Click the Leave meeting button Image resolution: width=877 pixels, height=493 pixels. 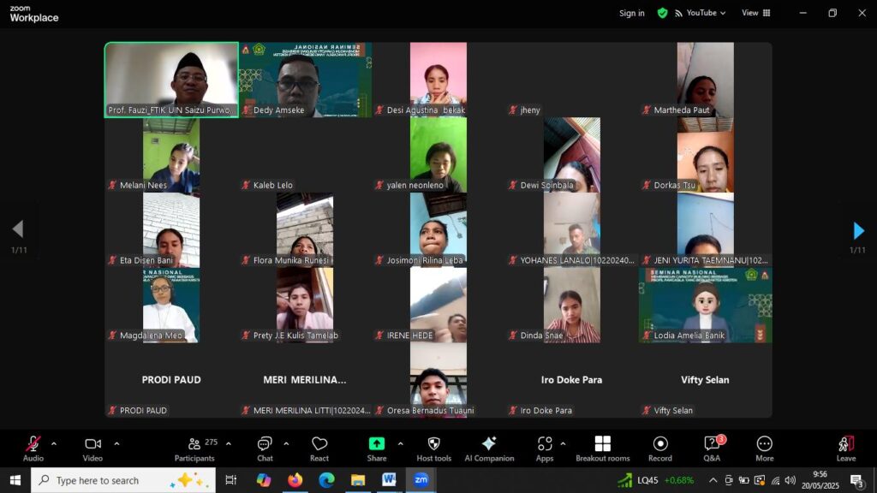[x=845, y=448]
